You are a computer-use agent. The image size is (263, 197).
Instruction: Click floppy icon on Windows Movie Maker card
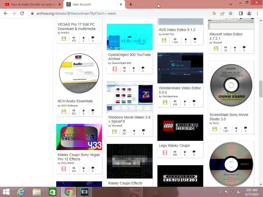click(x=114, y=132)
